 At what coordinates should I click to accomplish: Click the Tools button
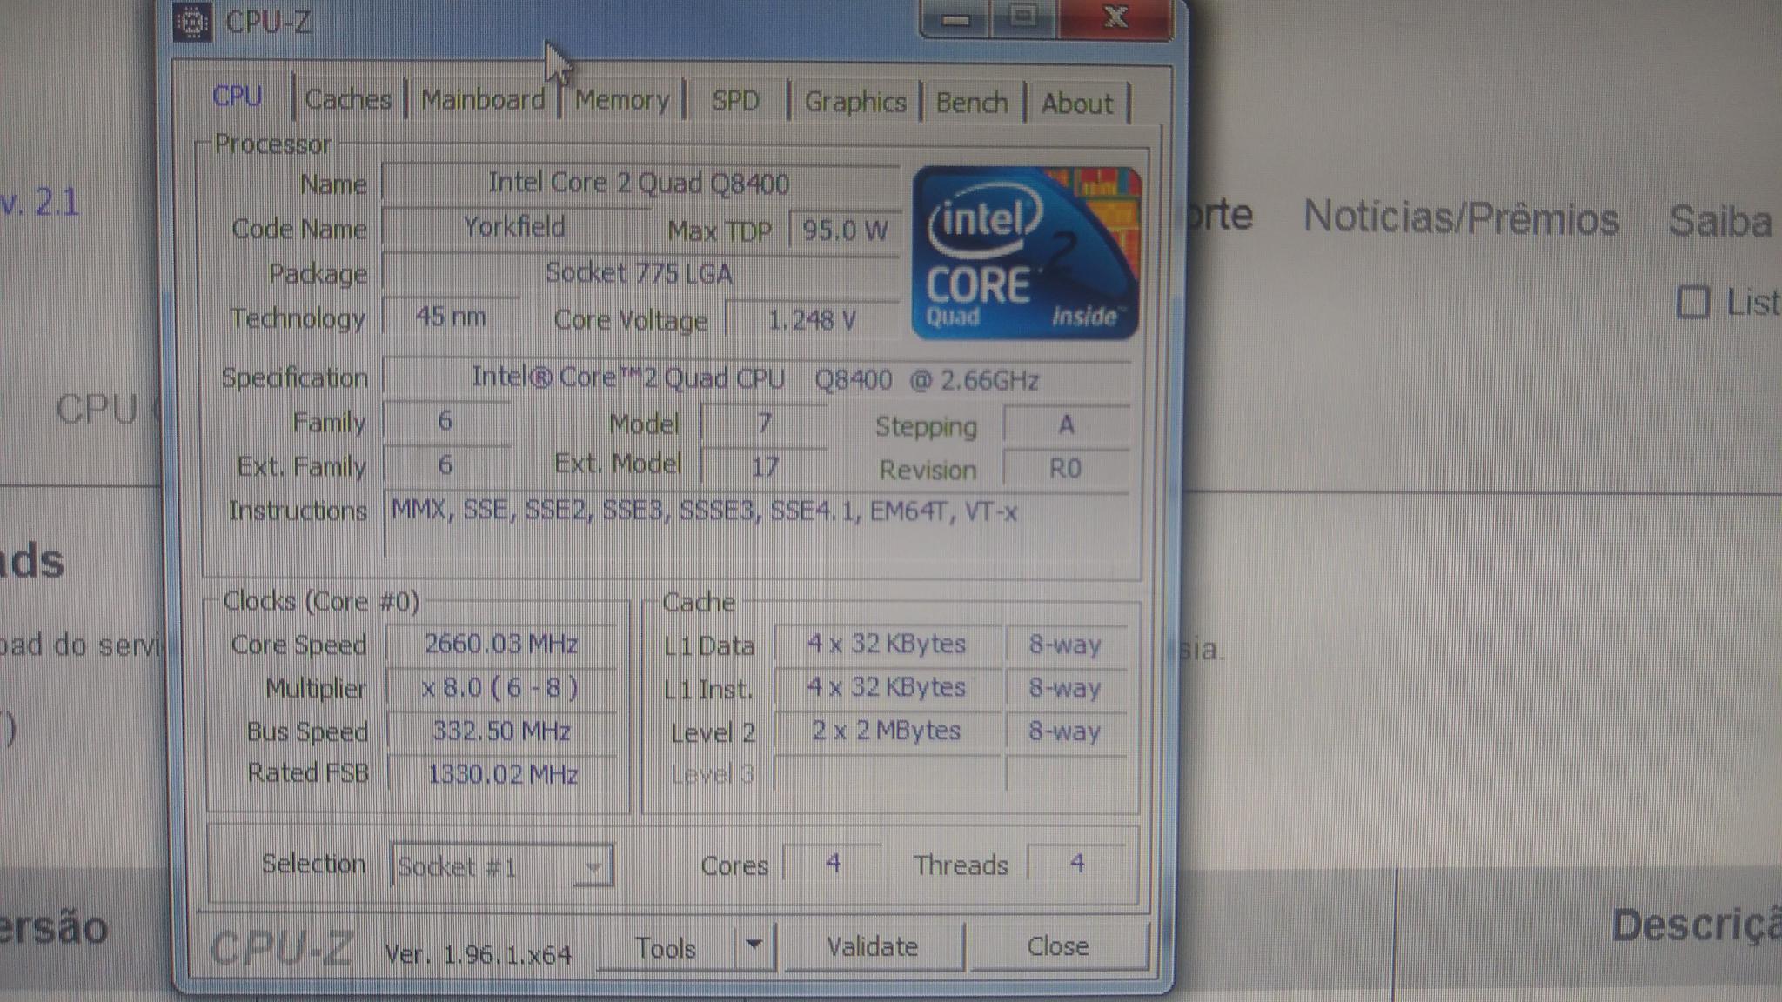click(666, 947)
